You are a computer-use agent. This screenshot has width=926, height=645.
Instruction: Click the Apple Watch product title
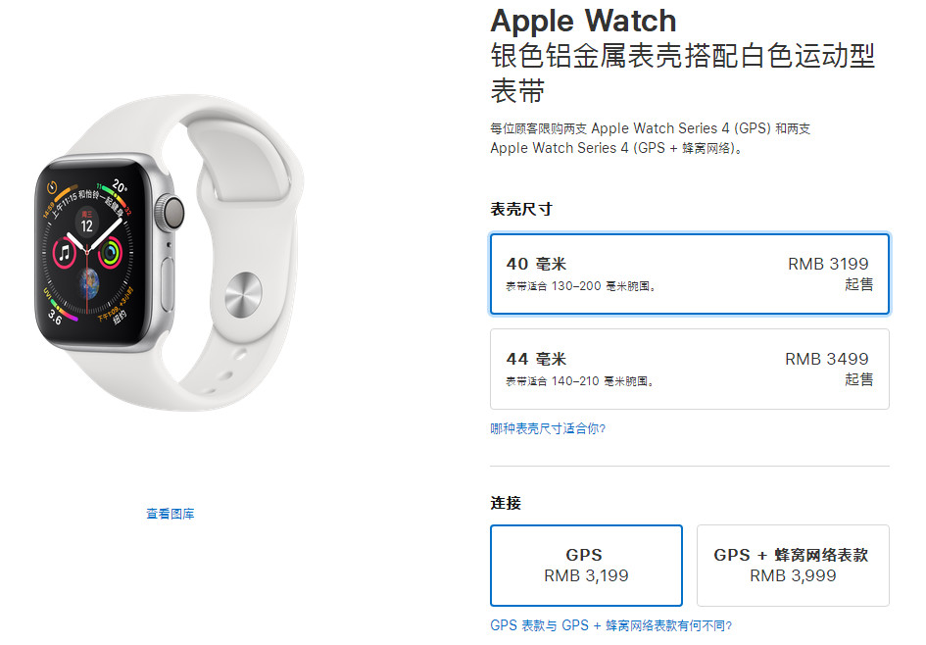[x=583, y=22]
